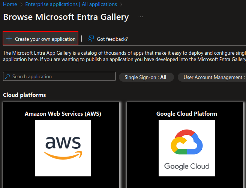Open the aws logo tile image
The height and width of the screenshot is (188, 246).
[x=63, y=148]
